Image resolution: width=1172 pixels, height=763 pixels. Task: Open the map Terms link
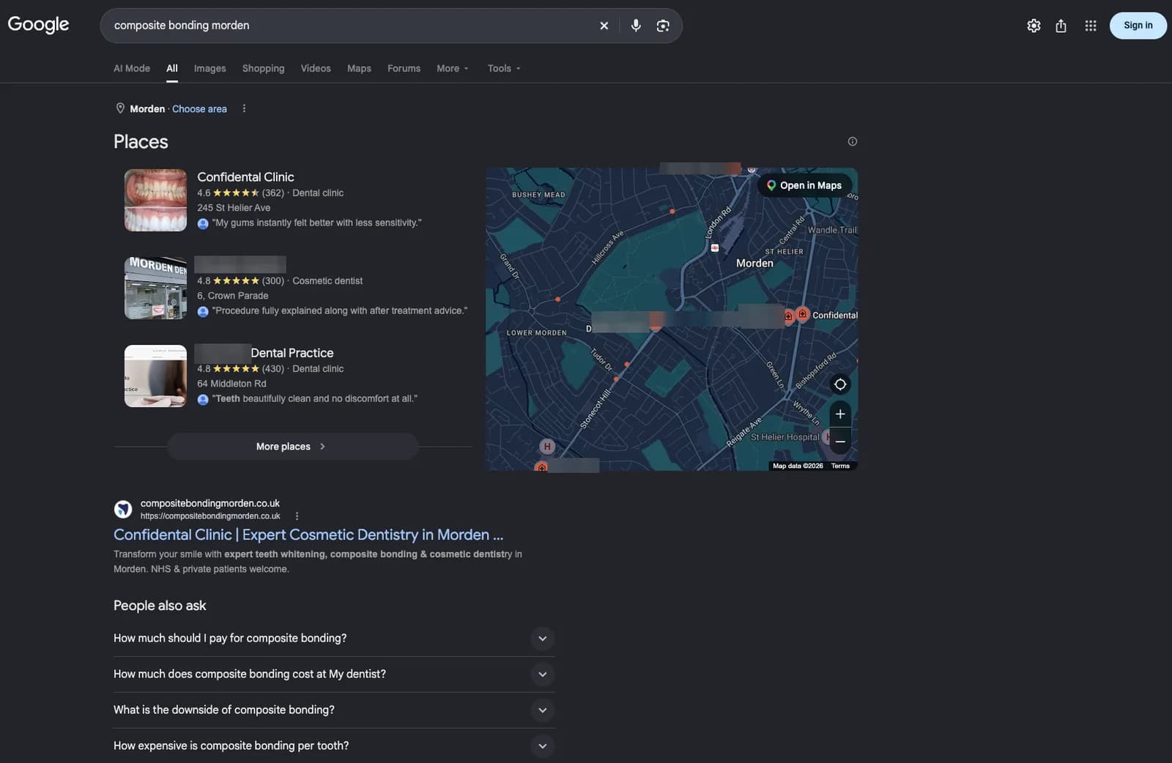[840, 466]
